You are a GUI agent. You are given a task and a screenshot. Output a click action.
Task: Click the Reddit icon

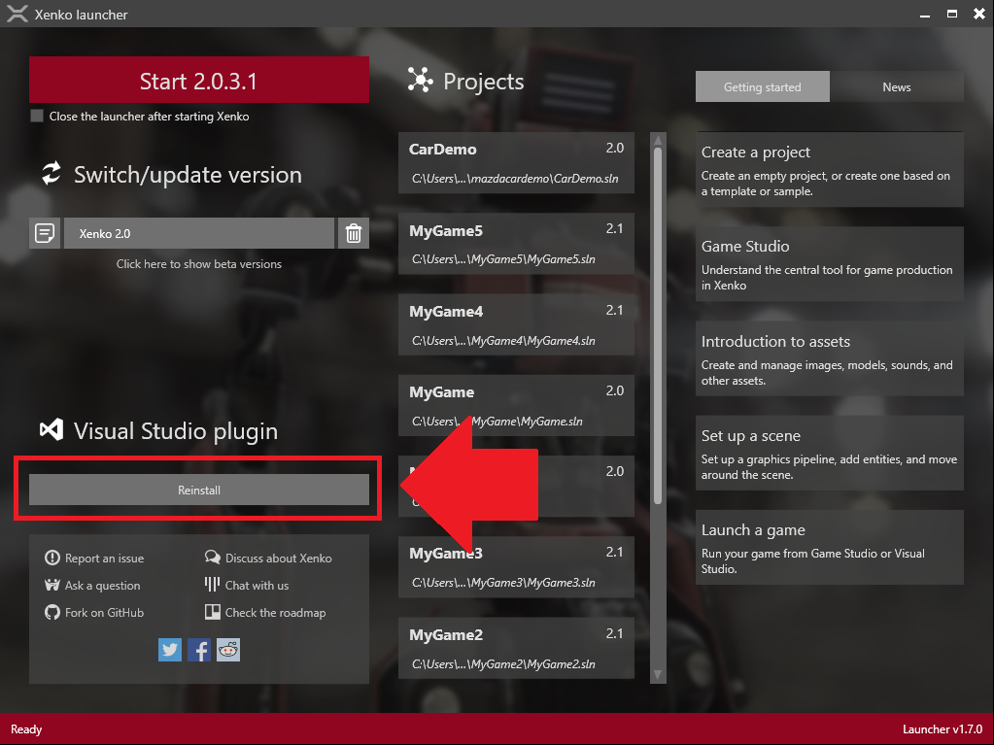pyautogui.click(x=227, y=650)
